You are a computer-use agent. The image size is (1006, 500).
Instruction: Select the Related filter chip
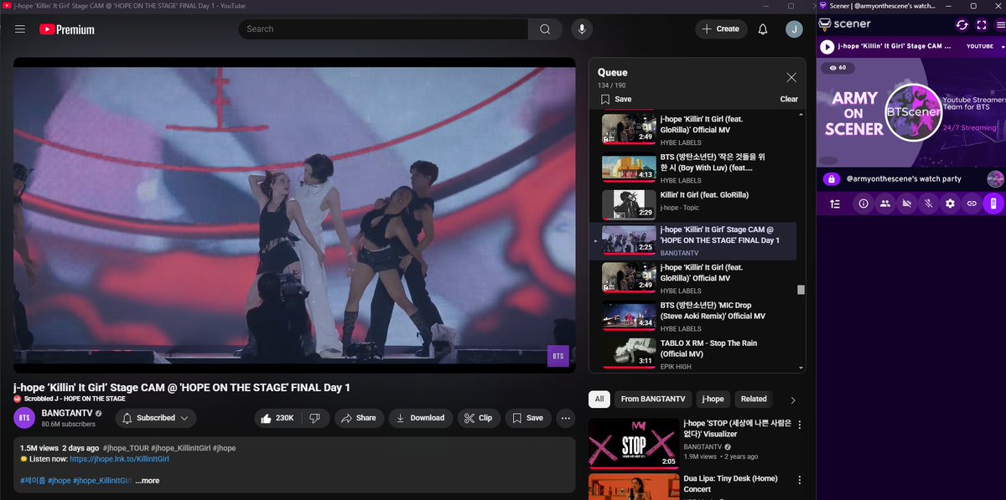pos(754,399)
